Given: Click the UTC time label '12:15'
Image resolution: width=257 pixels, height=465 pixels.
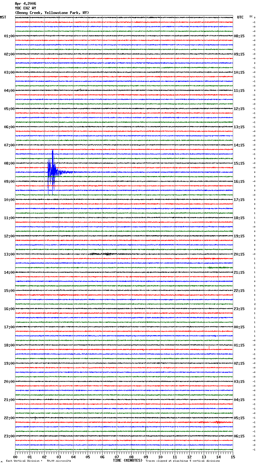Looking at the screenshot, I should tap(239, 109).
